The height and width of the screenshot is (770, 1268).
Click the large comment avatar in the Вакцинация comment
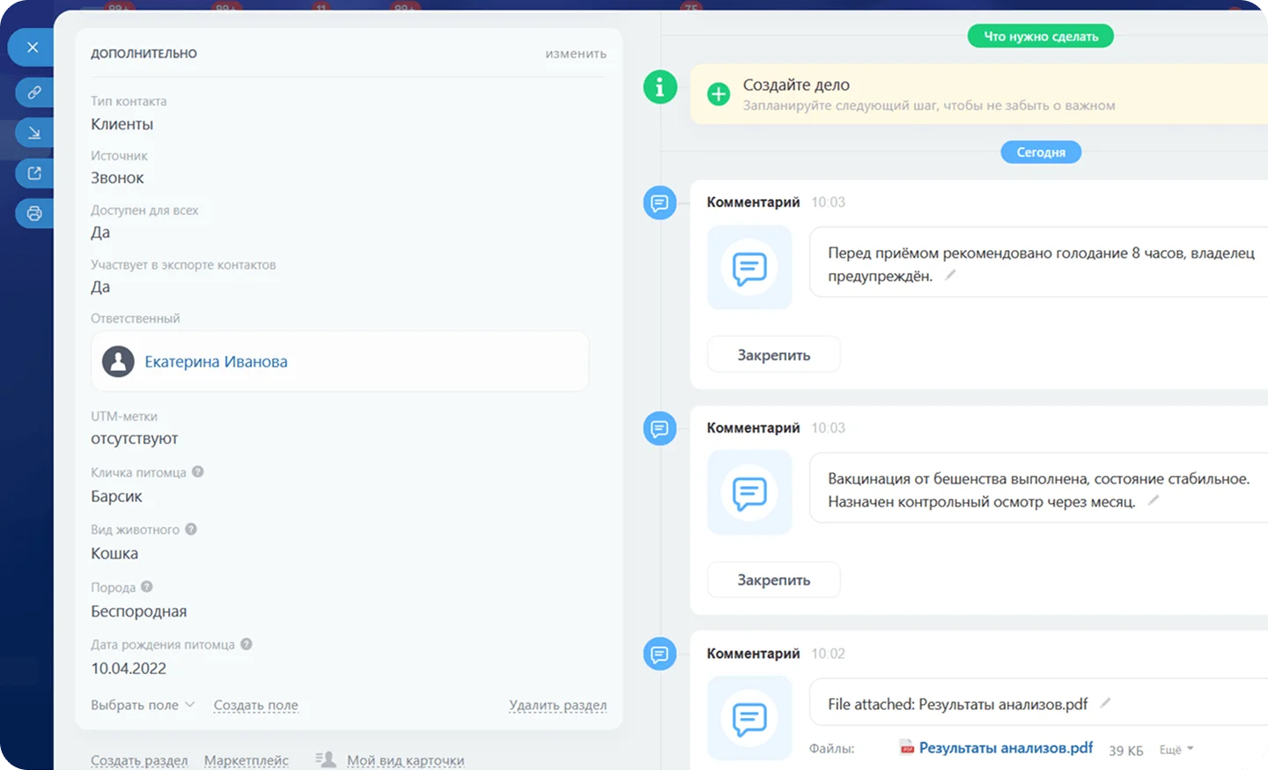[749, 492]
